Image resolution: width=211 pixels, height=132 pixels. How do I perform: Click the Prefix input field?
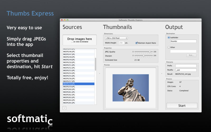186,65
